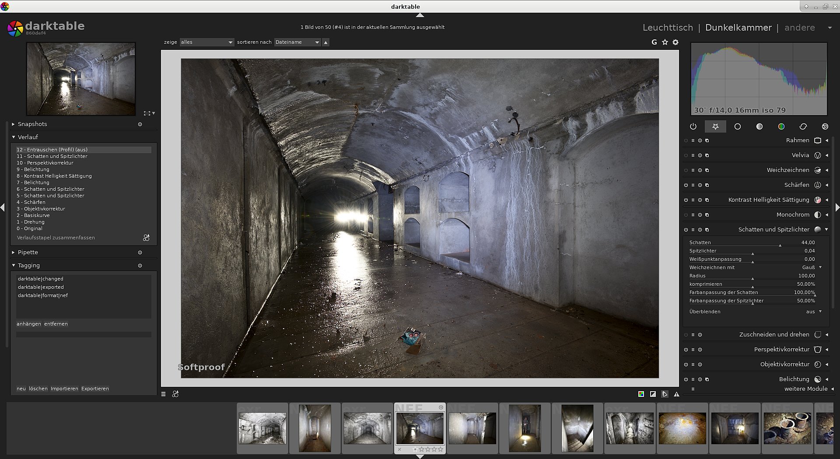The image size is (840, 459).
Task: Open the color modules group icon
Action: [782, 126]
